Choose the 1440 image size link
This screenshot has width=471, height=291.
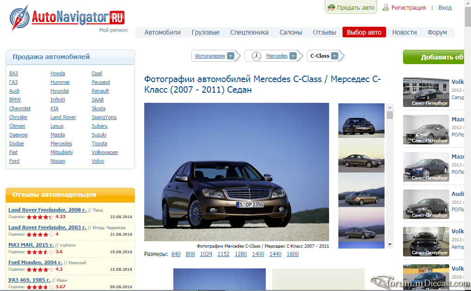(275, 254)
